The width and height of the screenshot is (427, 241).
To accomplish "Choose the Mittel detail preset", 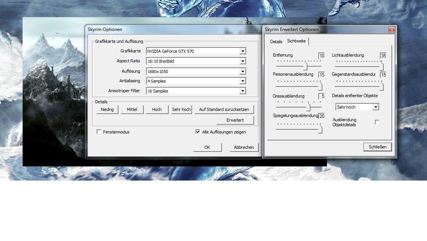I will coord(132,109).
